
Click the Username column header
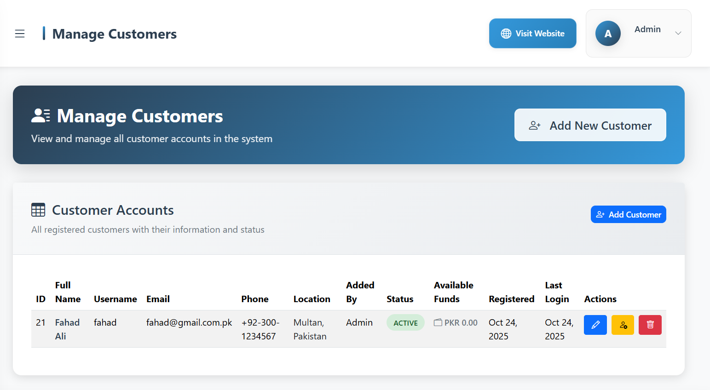pos(115,299)
